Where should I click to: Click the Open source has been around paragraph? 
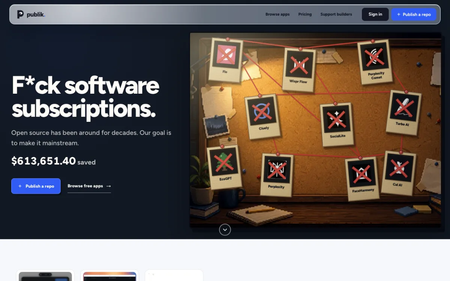[x=91, y=138]
